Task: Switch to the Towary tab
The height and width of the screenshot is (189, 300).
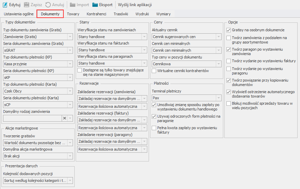Action: [x=73, y=14]
